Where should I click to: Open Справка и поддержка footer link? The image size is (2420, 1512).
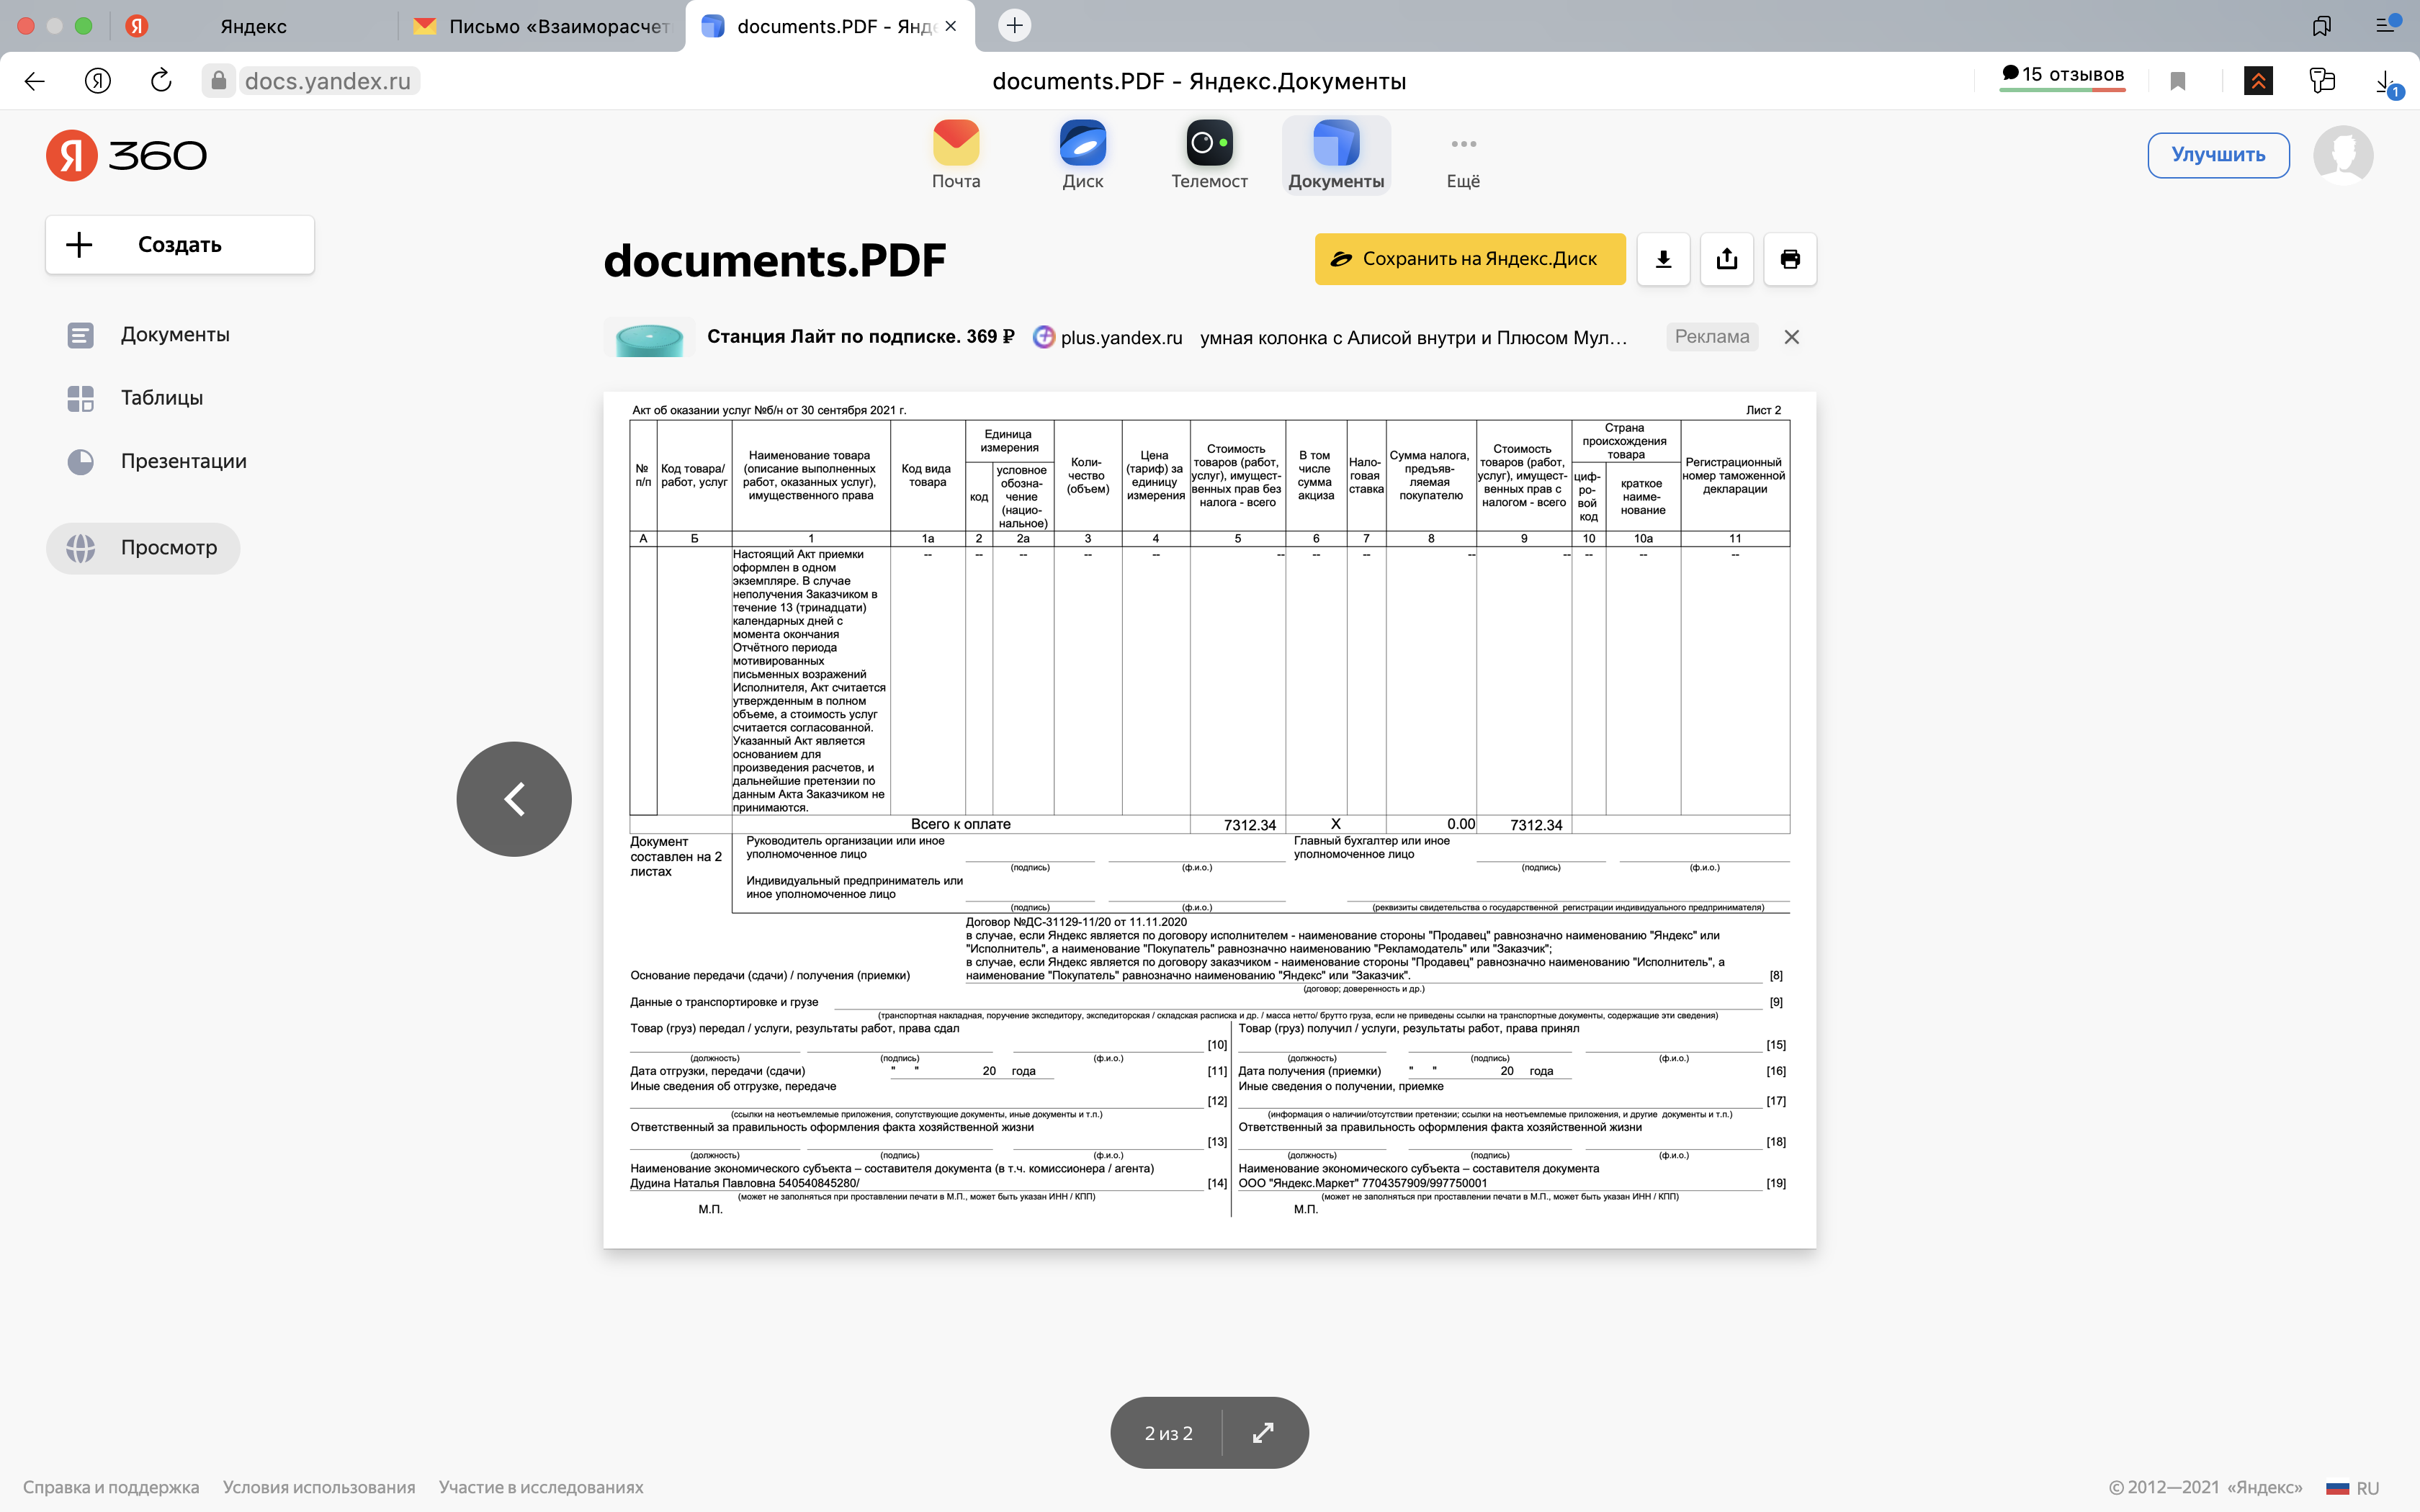pos(111,1487)
